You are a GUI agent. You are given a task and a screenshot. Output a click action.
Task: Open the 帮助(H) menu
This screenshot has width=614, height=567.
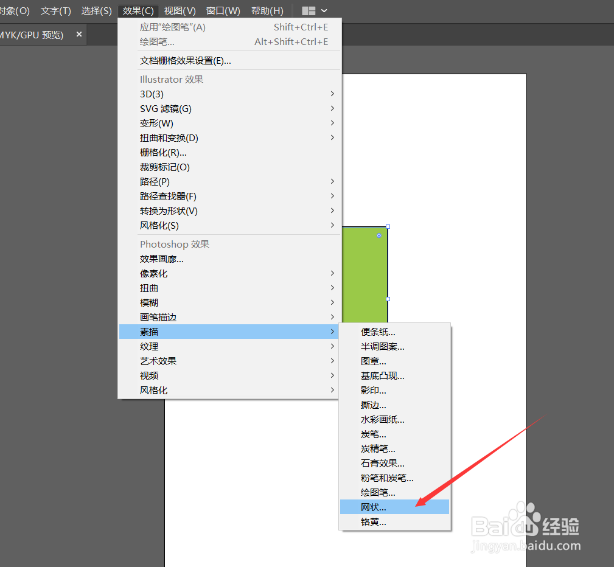click(x=268, y=10)
